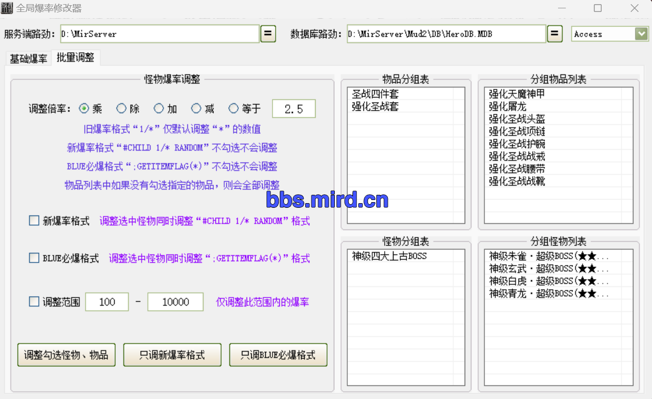Select the 乘 radio option

(84, 109)
